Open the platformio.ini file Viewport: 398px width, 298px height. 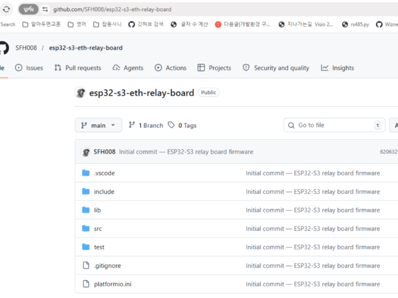(x=113, y=284)
